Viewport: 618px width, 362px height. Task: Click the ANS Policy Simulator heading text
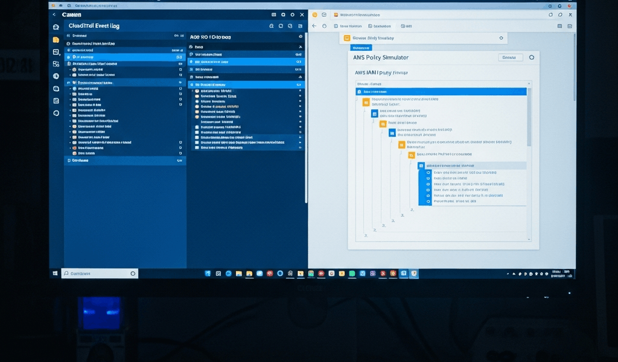tap(381, 57)
